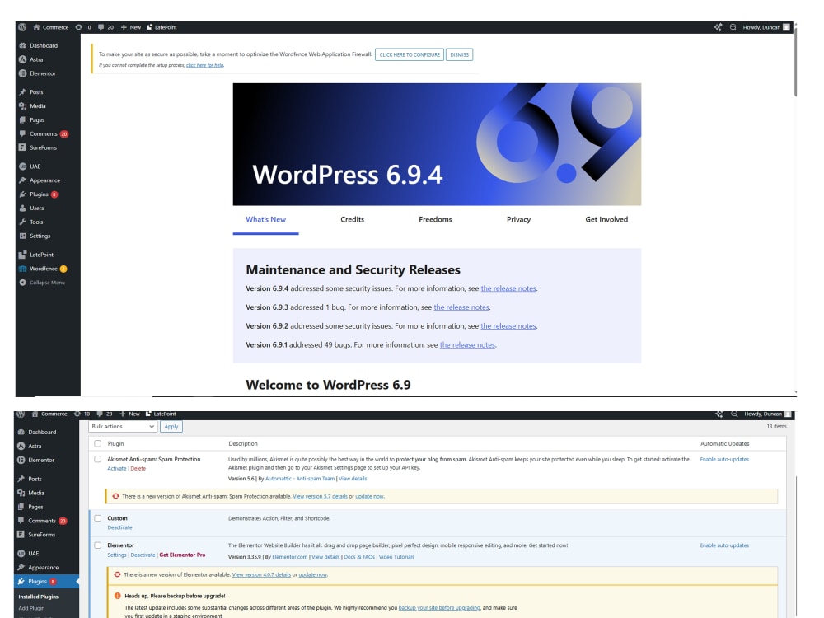Delete the Akismet Anti-spam plugin
Image resolution: width=824 pixels, height=618 pixels.
point(138,468)
